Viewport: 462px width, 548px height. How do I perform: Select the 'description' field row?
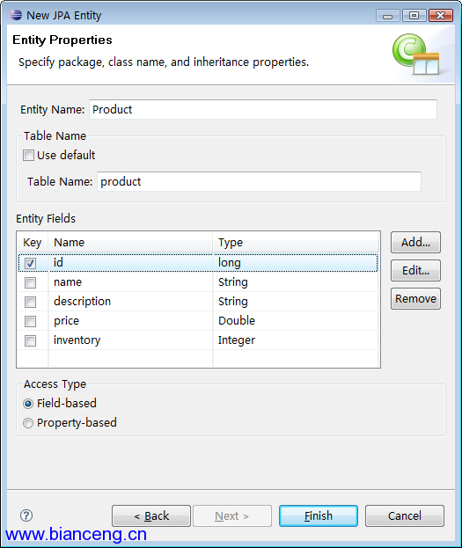(198, 301)
